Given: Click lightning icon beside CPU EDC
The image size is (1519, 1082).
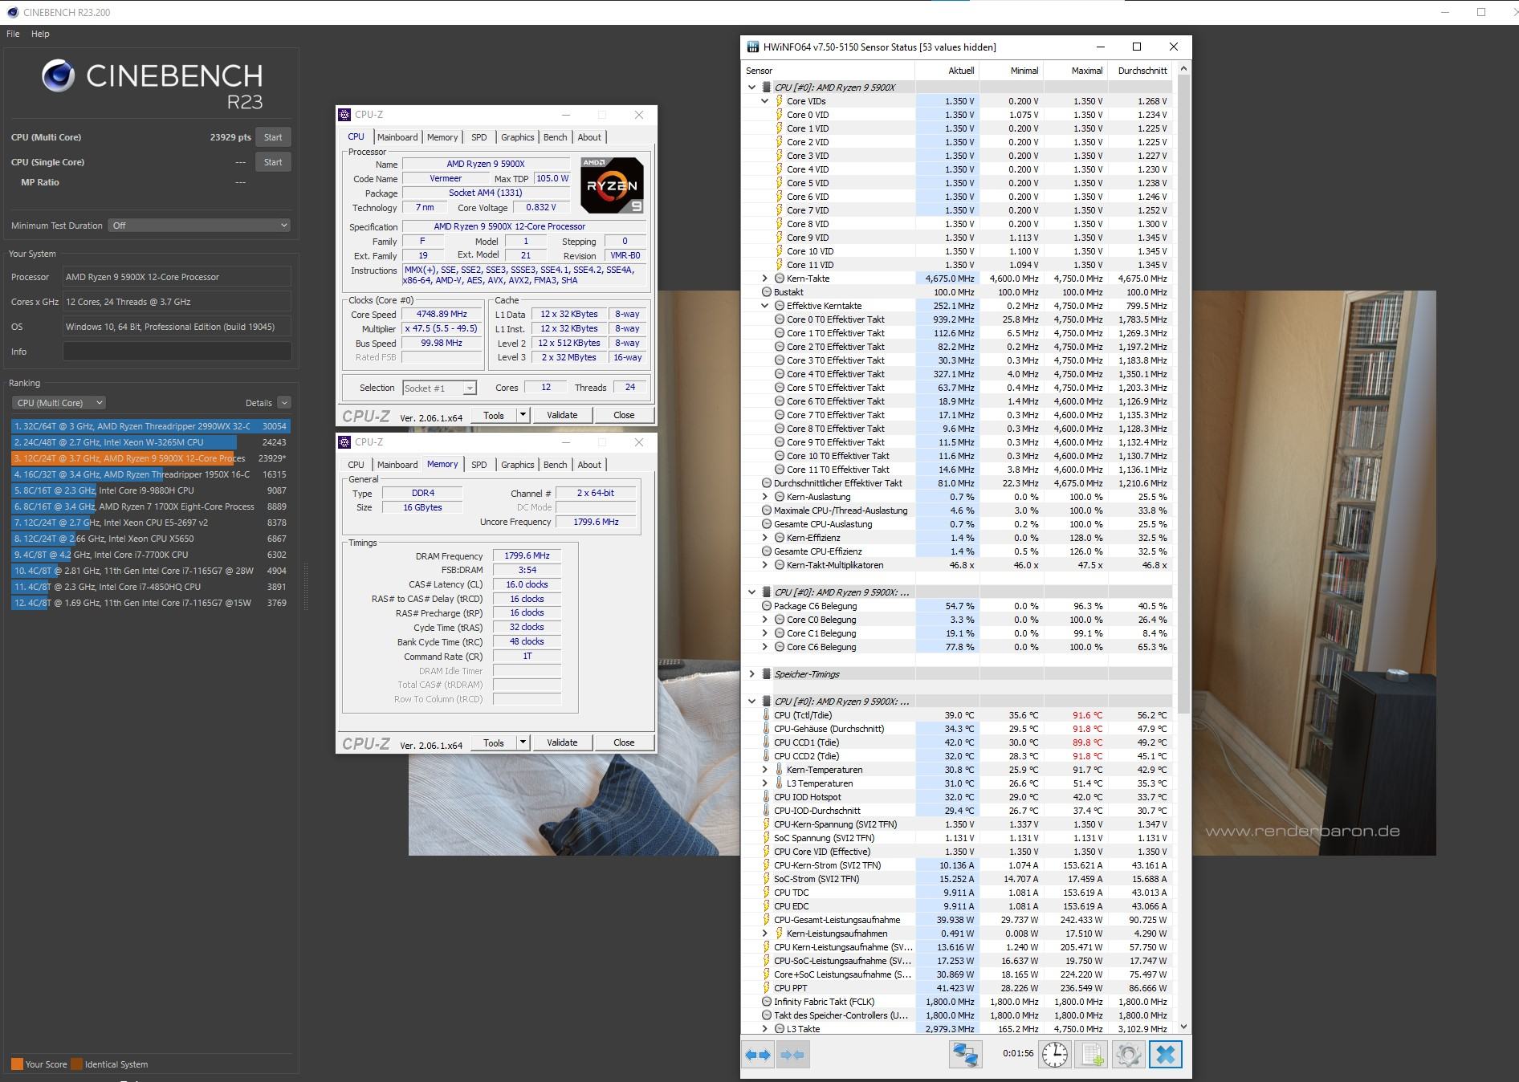Looking at the screenshot, I should pos(766,906).
